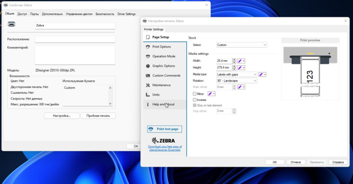Select Operation Mode in sidebar
The image size is (353, 184).
click(165, 56)
